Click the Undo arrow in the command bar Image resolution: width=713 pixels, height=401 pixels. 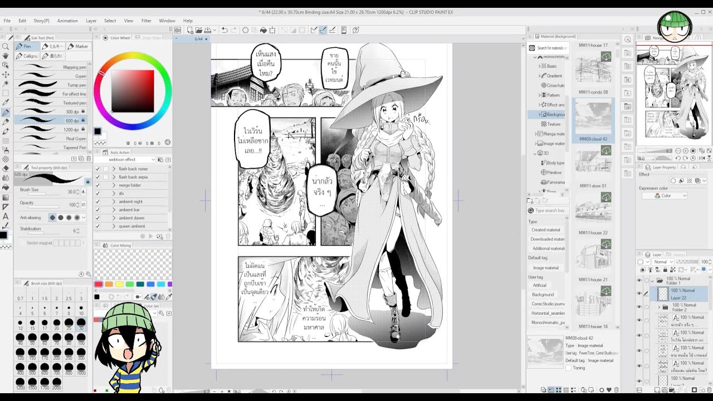pyautogui.click(x=224, y=30)
